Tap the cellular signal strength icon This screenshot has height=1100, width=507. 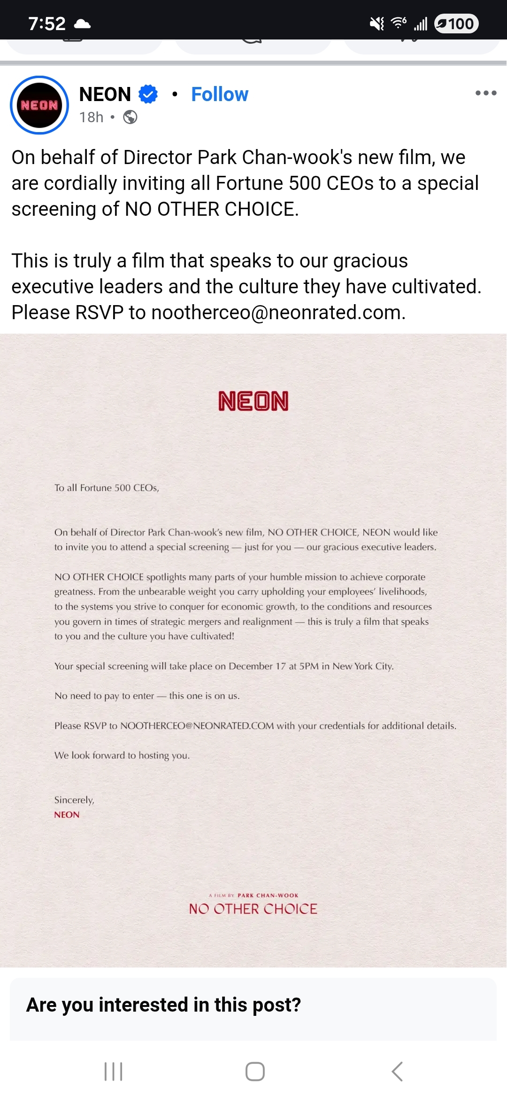(421, 24)
